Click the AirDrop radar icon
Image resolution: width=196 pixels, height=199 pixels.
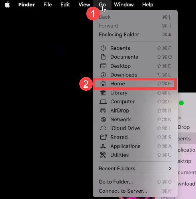click(103, 110)
